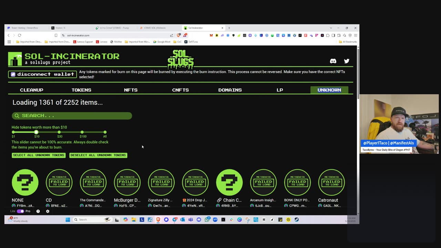The width and height of the screenshot is (441, 248).
Task: Bookmark this page via bookmark icon
Action: pos(56,35)
